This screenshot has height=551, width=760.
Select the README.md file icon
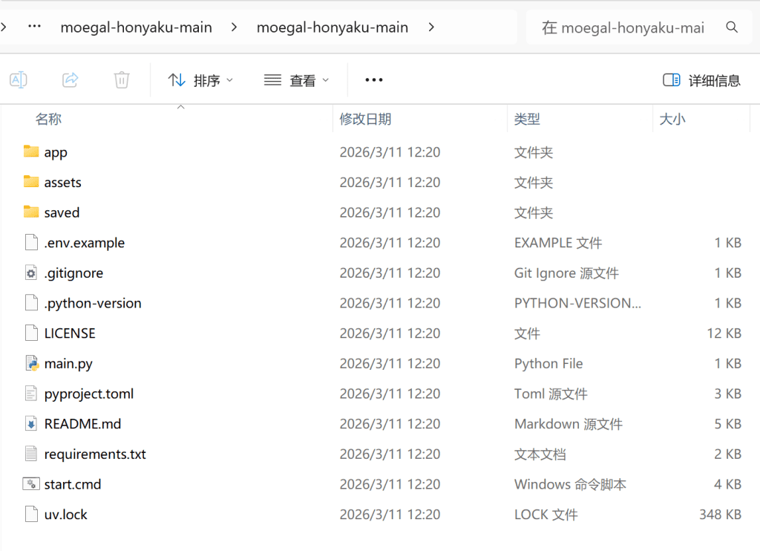coord(31,424)
